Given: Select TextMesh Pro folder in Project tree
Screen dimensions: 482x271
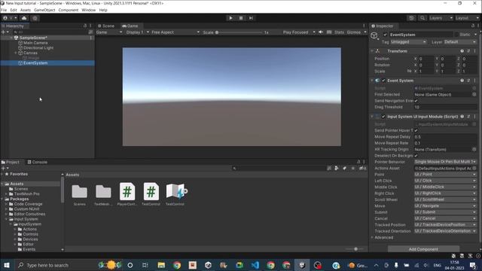Looking at the screenshot, I should 27,194.
